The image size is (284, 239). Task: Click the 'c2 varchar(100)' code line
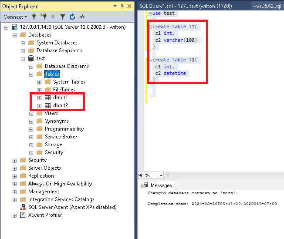pyautogui.click(x=176, y=40)
